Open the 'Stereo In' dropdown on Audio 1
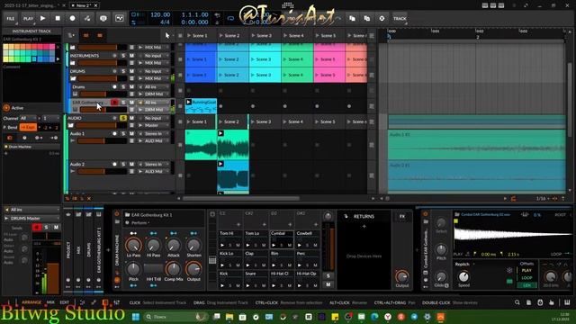Image resolution: width=576 pixels, height=324 pixels. point(154,134)
